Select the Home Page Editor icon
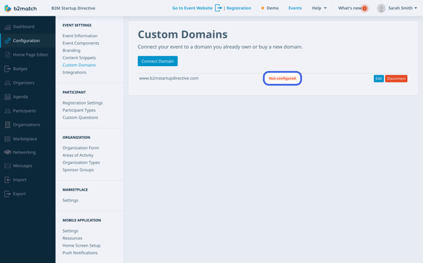 click(x=8, y=55)
